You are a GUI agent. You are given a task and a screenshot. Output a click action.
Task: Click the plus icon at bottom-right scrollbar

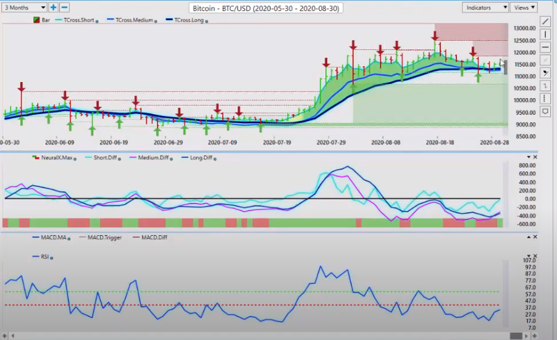coord(534,336)
